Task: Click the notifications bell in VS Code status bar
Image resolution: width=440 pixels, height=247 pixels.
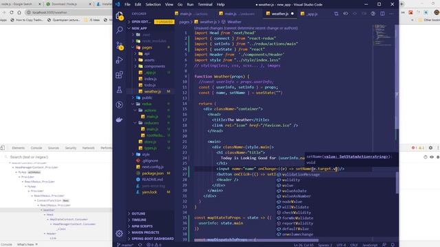Action: pos(393,245)
